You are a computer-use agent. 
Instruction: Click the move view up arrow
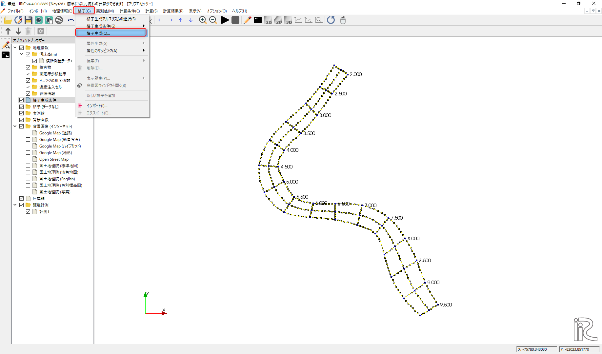point(181,20)
